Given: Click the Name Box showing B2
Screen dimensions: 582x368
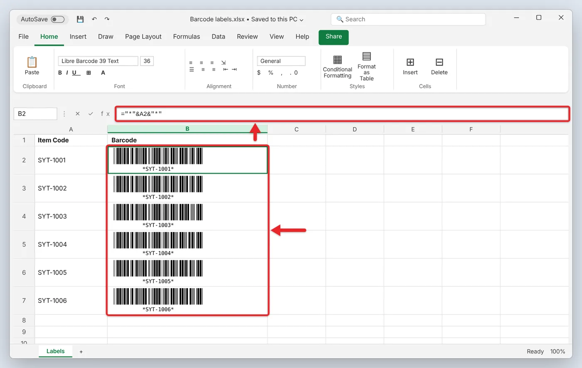Looking at the screenshot, I should pos(35,114).
